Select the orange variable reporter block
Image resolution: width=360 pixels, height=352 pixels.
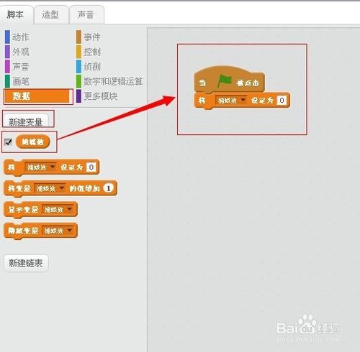pyautogui.click(x=33, y=142)
